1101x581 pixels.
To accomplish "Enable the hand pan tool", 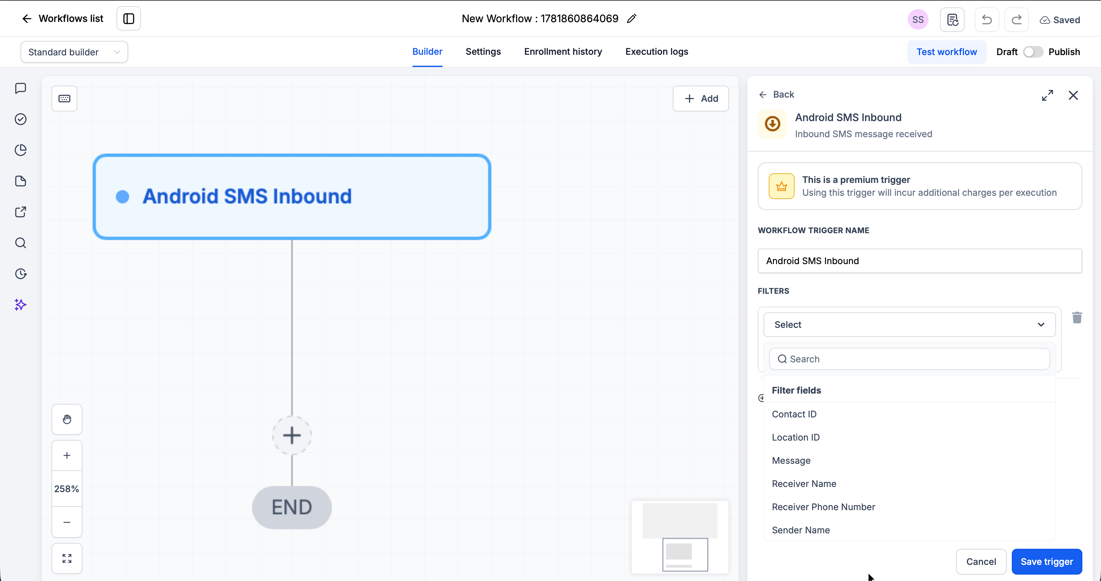I will tap(67, 419).
